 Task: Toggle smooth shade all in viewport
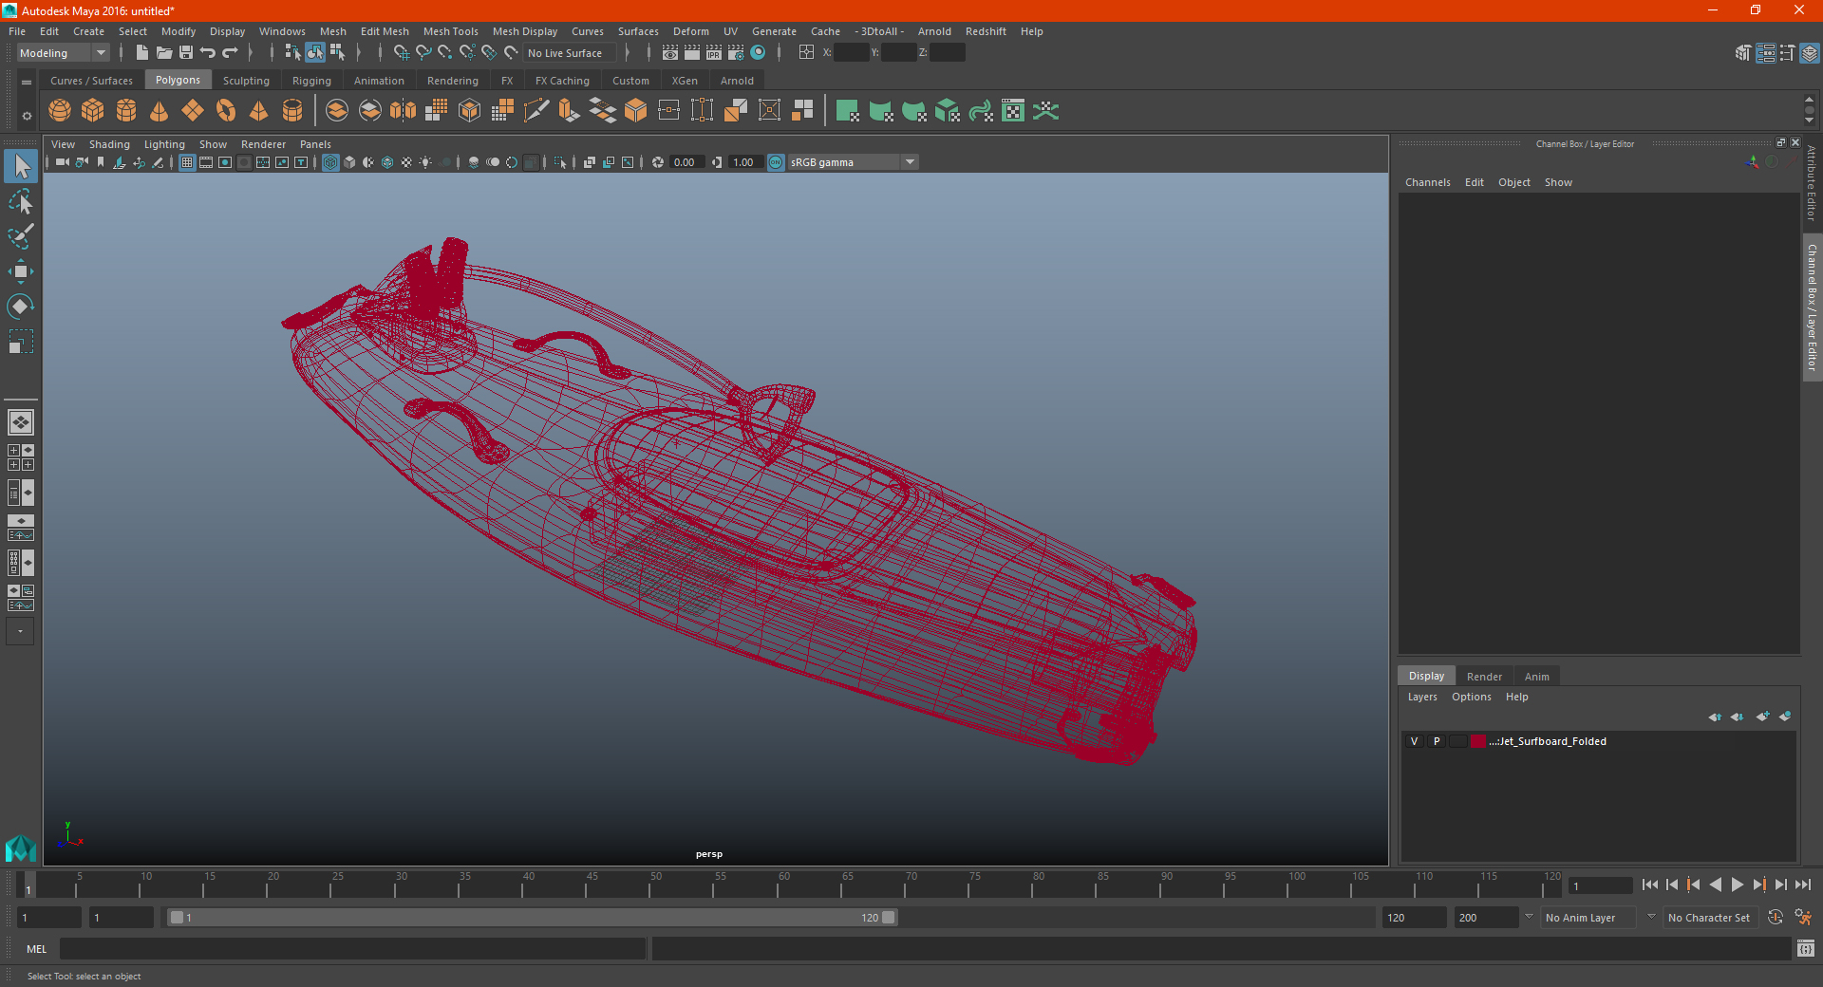(x=349, y=162)
